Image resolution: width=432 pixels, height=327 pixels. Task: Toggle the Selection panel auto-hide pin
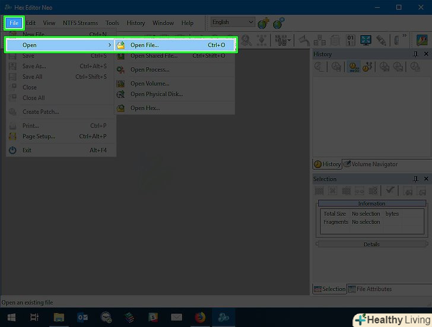tap(415, 179)
